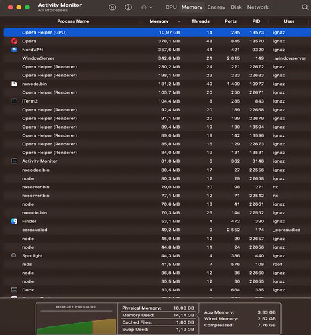Click the Opera app icon
This screenshot has width=311, height=335.
coord(14,41)
